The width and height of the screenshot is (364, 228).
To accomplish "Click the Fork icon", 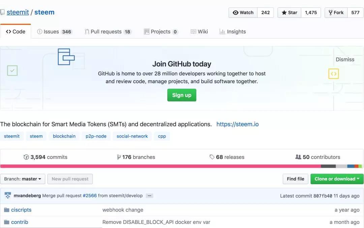I will [331, 12].
